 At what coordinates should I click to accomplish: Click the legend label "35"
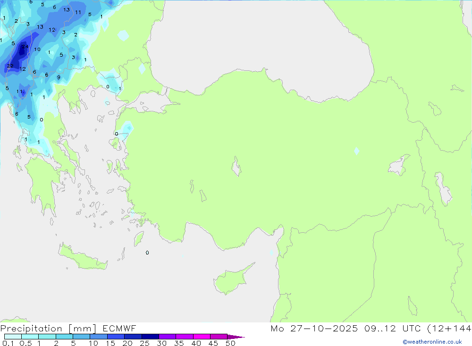point(179,343)
